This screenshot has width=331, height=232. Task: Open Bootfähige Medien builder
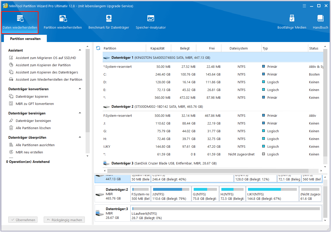(x=292, y=22)
